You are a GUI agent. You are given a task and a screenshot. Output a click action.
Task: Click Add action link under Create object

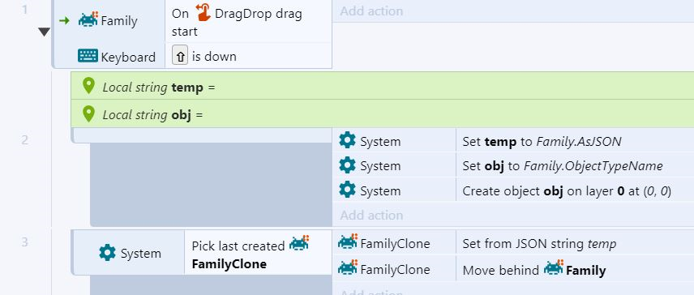(371, 215)
